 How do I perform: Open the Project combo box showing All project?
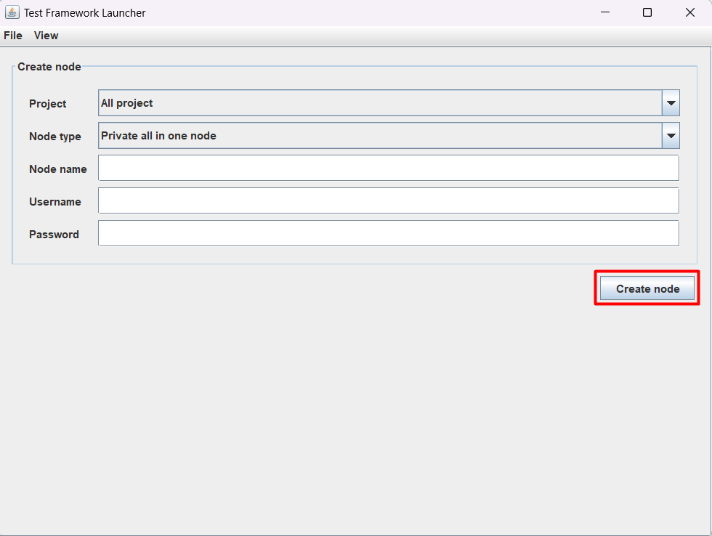389,103
